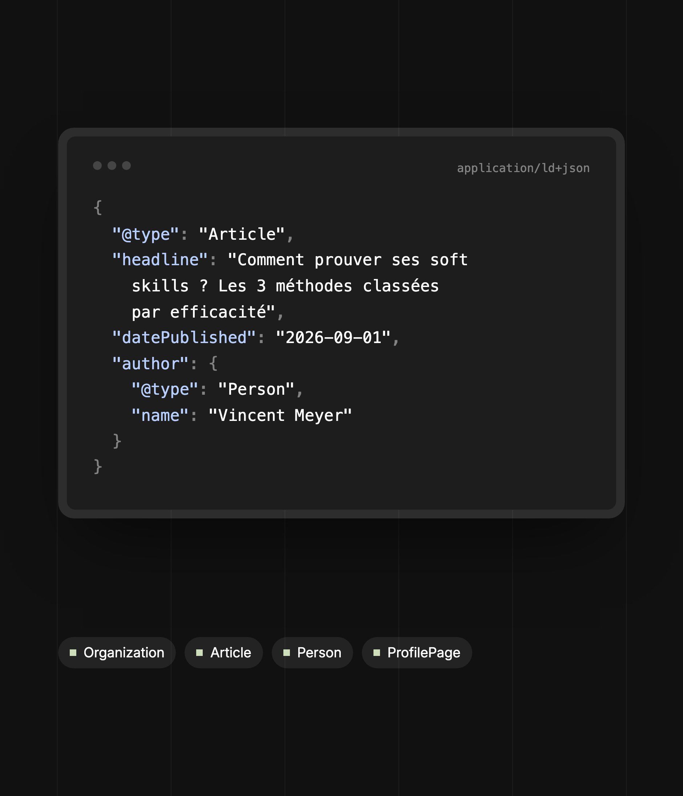Viewport: 683px width, 796px height.
Task: Click the "Person" type value in code
Action: tap(256, 390)
